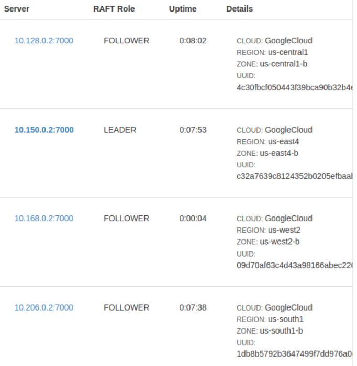Click the UUID starting with 09d70af6
Image resolution: width=357 pixels, height=366 pixels.
[x=294, y=266]
